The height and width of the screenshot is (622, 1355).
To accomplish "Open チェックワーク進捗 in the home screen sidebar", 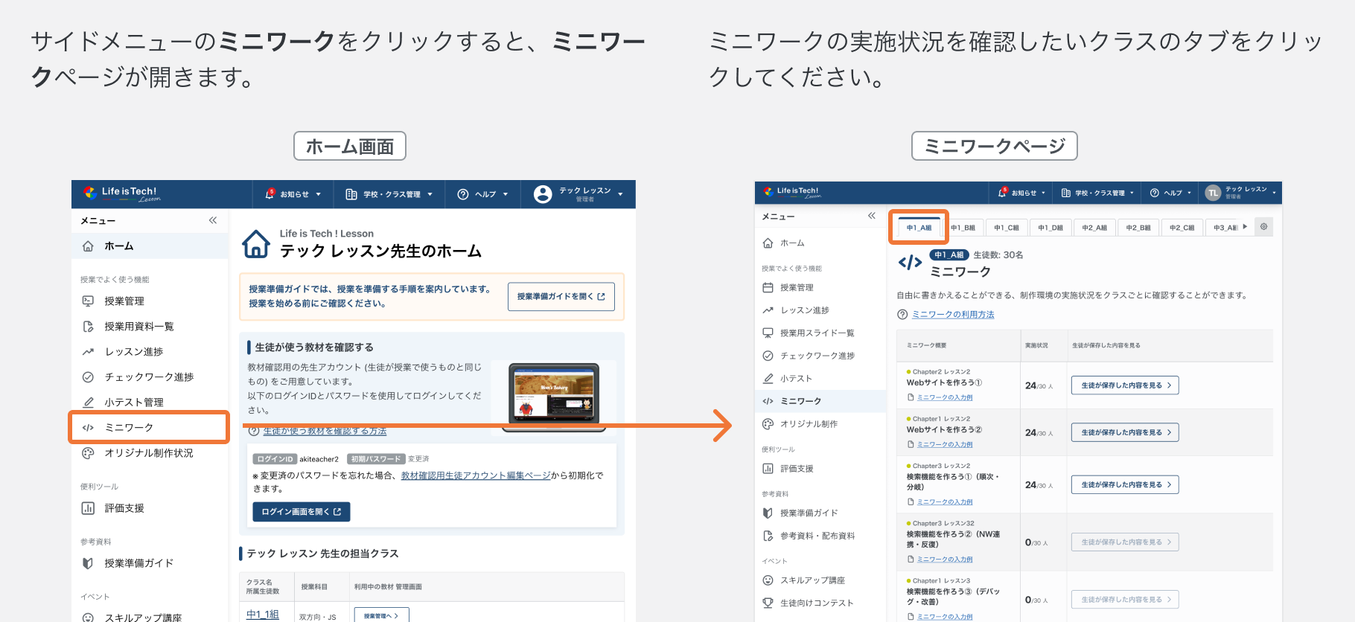I will tap(150, 377).
